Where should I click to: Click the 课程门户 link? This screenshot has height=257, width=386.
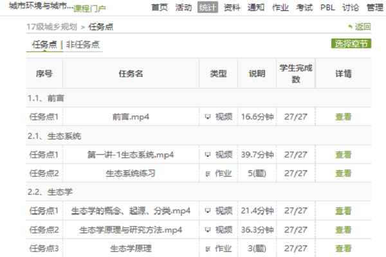pyautogui.click(x=90, y=9)
